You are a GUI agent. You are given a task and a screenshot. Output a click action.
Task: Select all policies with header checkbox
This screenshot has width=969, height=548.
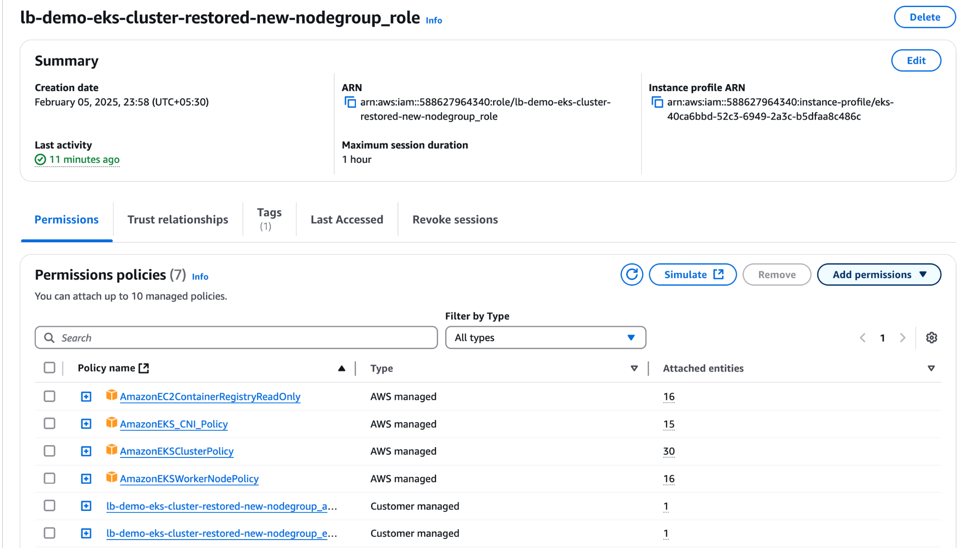pos(49,368)
